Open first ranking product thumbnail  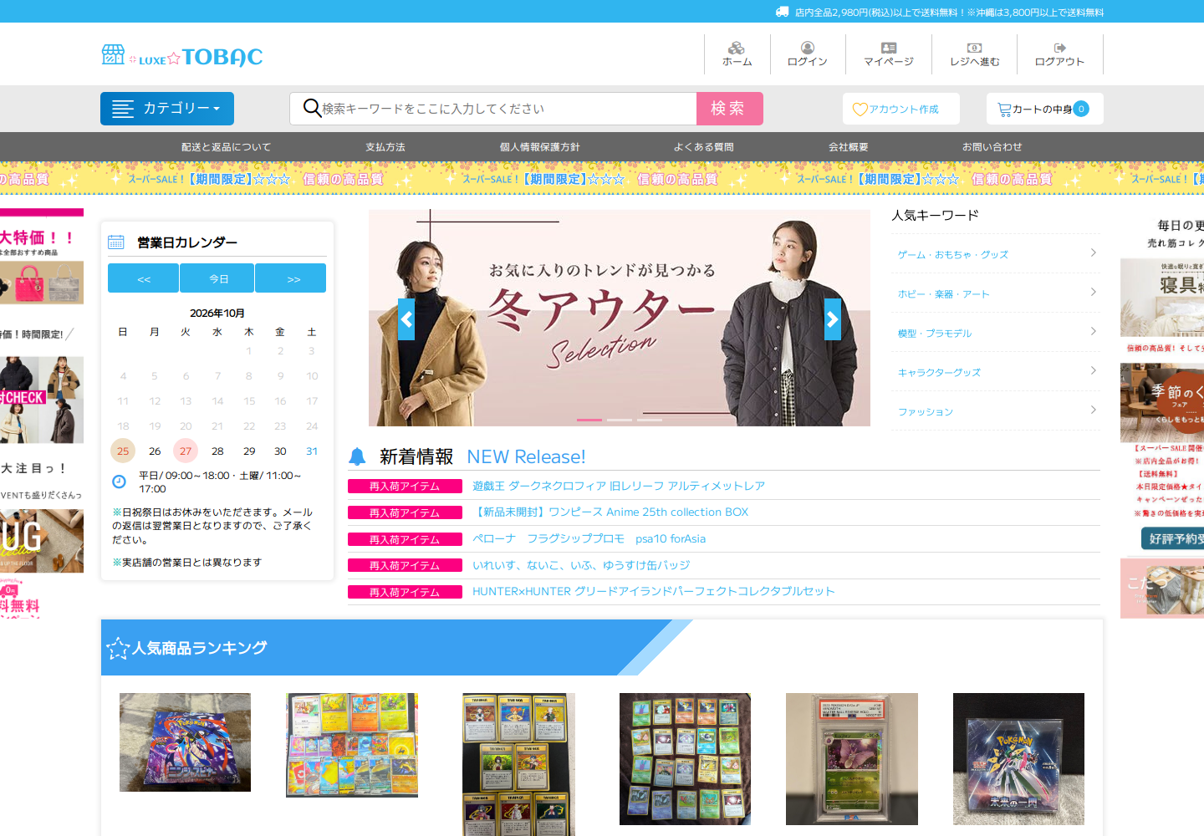pyautogui.click(x=185, y=742)
